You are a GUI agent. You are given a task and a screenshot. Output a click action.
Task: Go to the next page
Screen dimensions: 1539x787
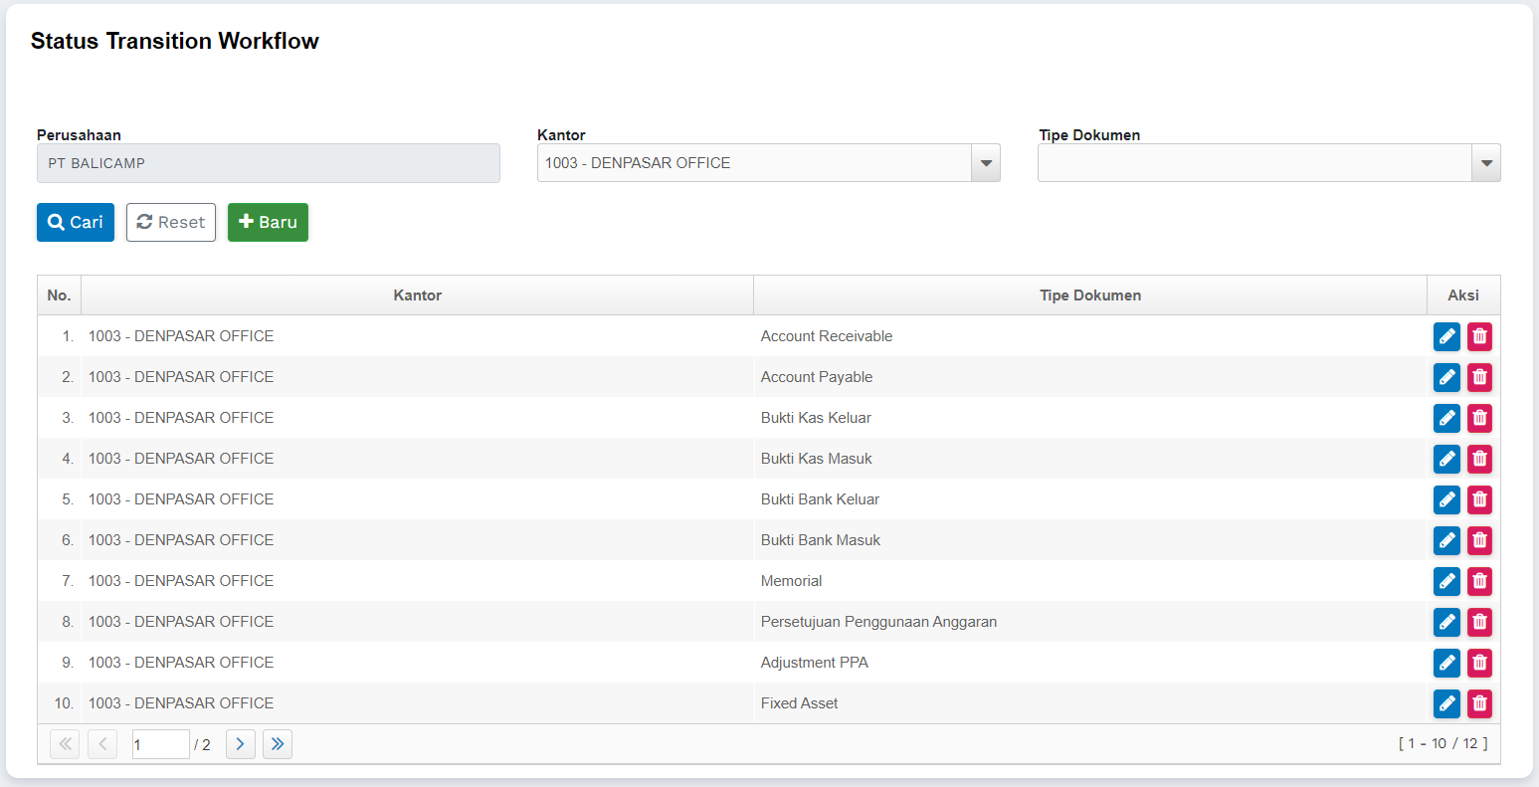click(x=240, y=744)
